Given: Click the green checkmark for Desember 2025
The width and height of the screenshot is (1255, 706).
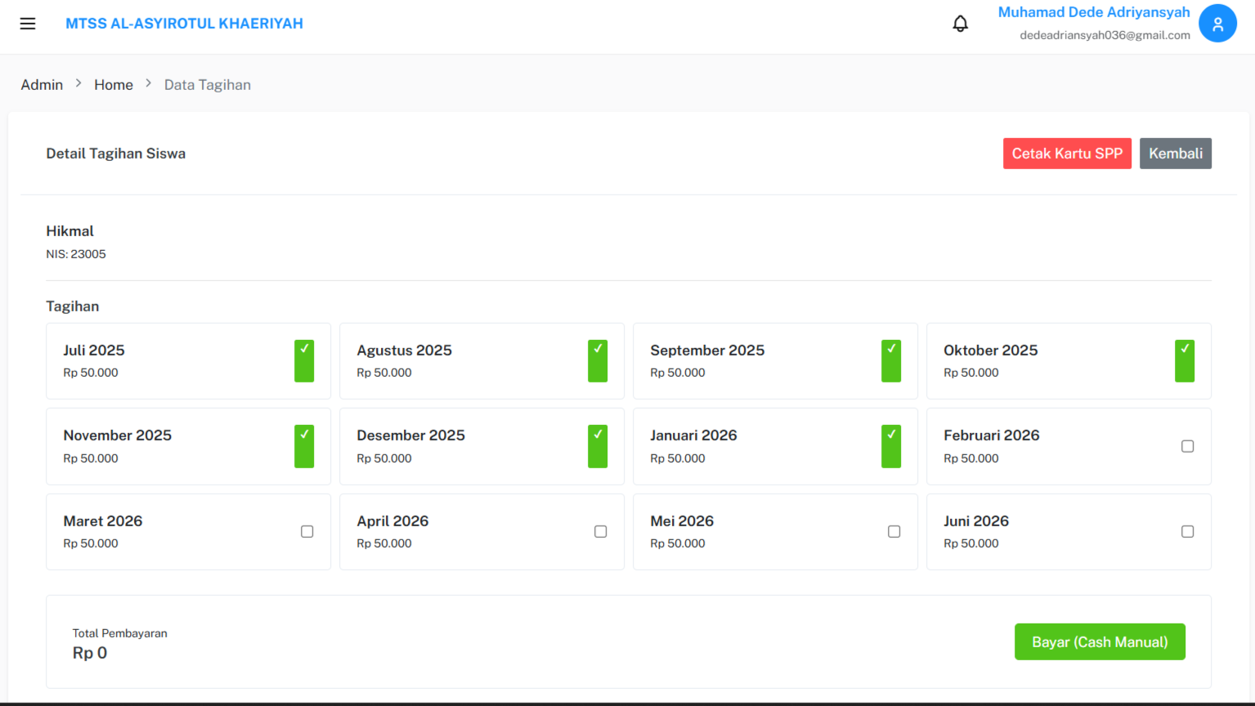Looking at the screenshot, I should click(598, 447).
